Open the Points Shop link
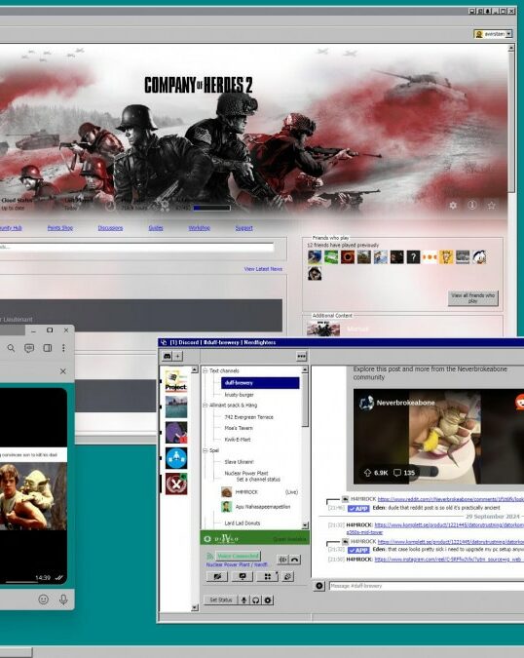The image size is (524, 658). pyautogui.click(x=60, y=228)
